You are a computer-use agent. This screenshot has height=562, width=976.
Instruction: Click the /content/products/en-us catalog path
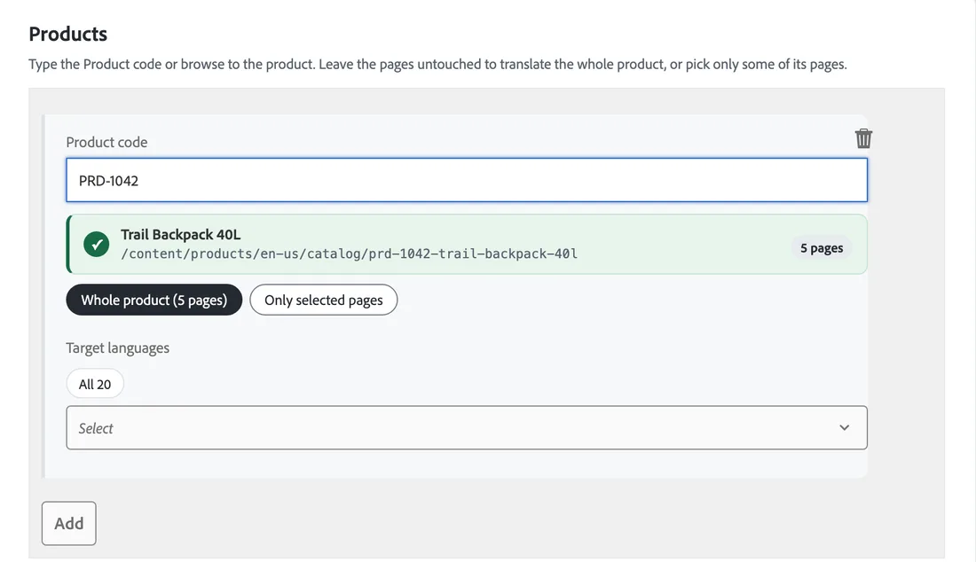[x=350, y=254]
